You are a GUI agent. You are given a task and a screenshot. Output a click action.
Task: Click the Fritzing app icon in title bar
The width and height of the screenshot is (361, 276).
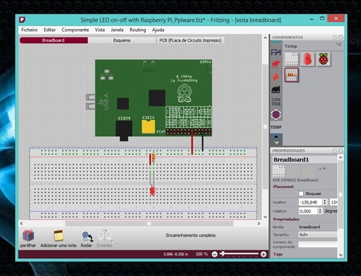point(22,20)
